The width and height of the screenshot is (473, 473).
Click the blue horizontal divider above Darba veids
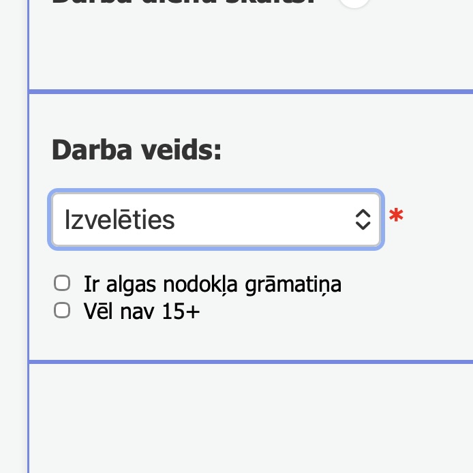[x=251, y=92]
